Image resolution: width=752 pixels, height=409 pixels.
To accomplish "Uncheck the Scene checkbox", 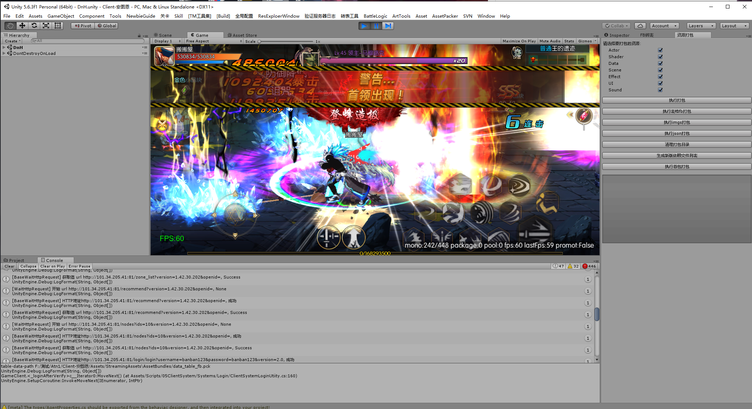I will point(660,70).
